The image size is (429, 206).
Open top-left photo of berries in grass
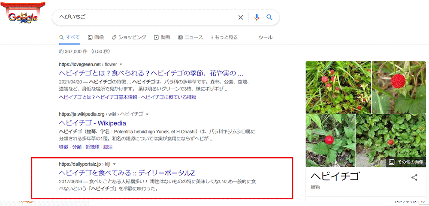pyautogui.click(x=338, y=87)
